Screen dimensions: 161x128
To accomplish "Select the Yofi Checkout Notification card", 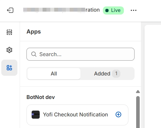I will click(77, 115).
